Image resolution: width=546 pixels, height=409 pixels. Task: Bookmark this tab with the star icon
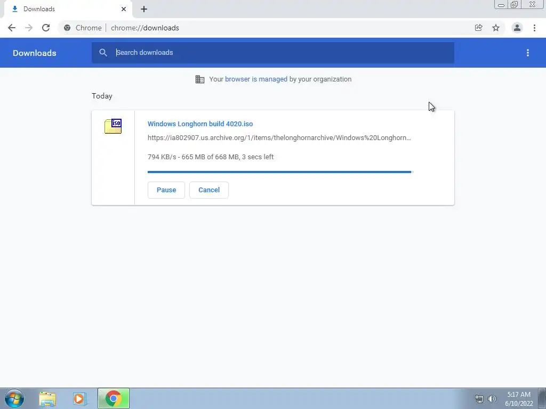[496, 28]
